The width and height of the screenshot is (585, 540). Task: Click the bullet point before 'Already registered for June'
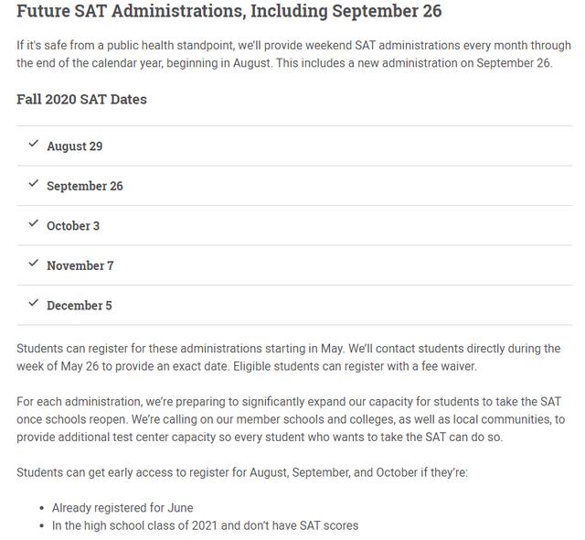click(42, 508)
